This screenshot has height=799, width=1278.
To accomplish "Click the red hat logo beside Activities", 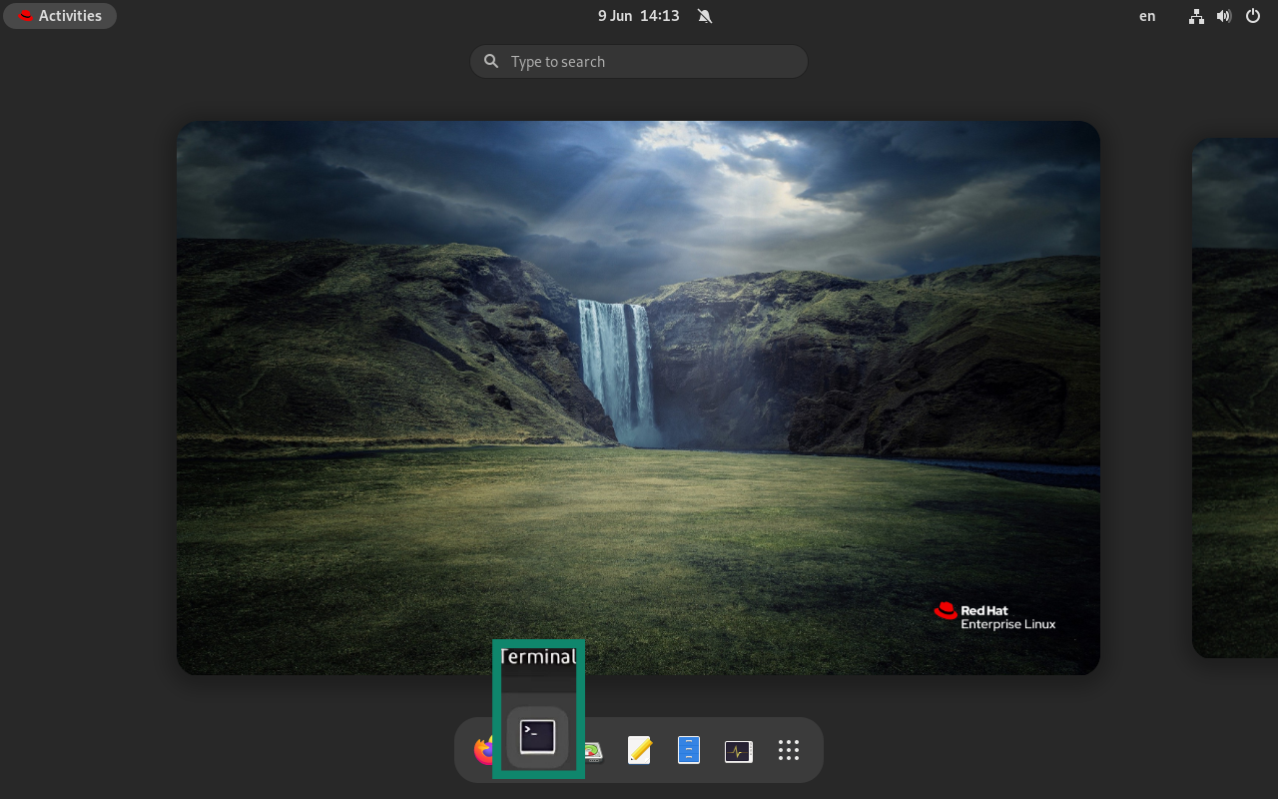I will pos(26,16).
